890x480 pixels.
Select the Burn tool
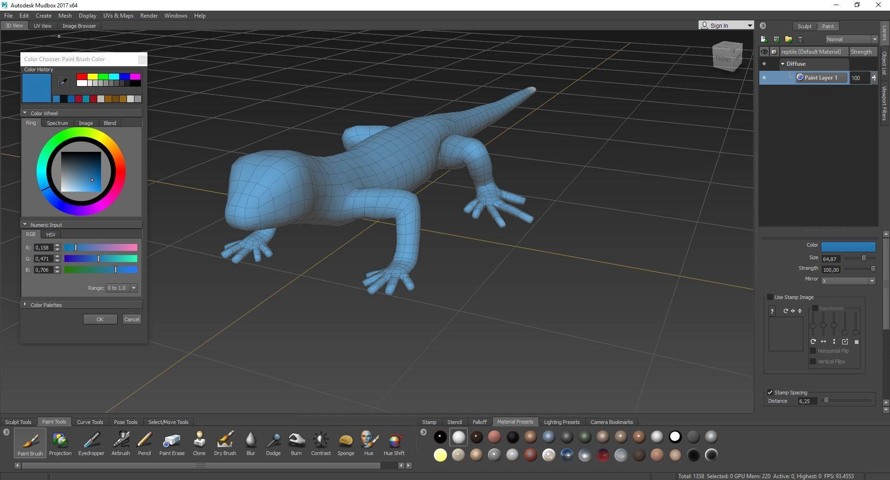(296, 443)
